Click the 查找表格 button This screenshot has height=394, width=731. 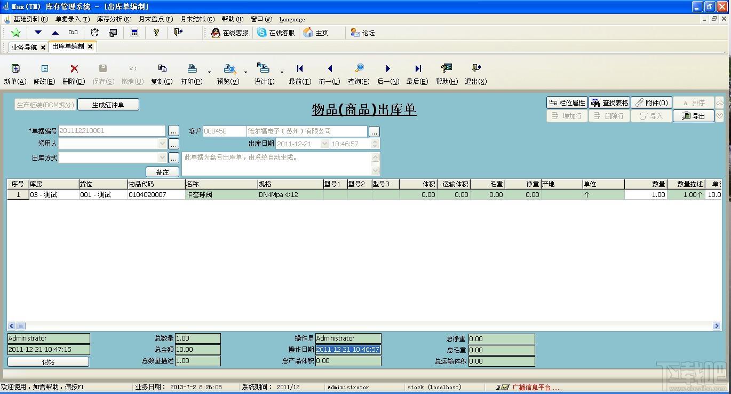[x=609, y=103]
